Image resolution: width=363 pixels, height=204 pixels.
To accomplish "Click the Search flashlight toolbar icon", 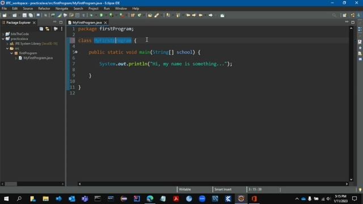I will coord(157,15).
